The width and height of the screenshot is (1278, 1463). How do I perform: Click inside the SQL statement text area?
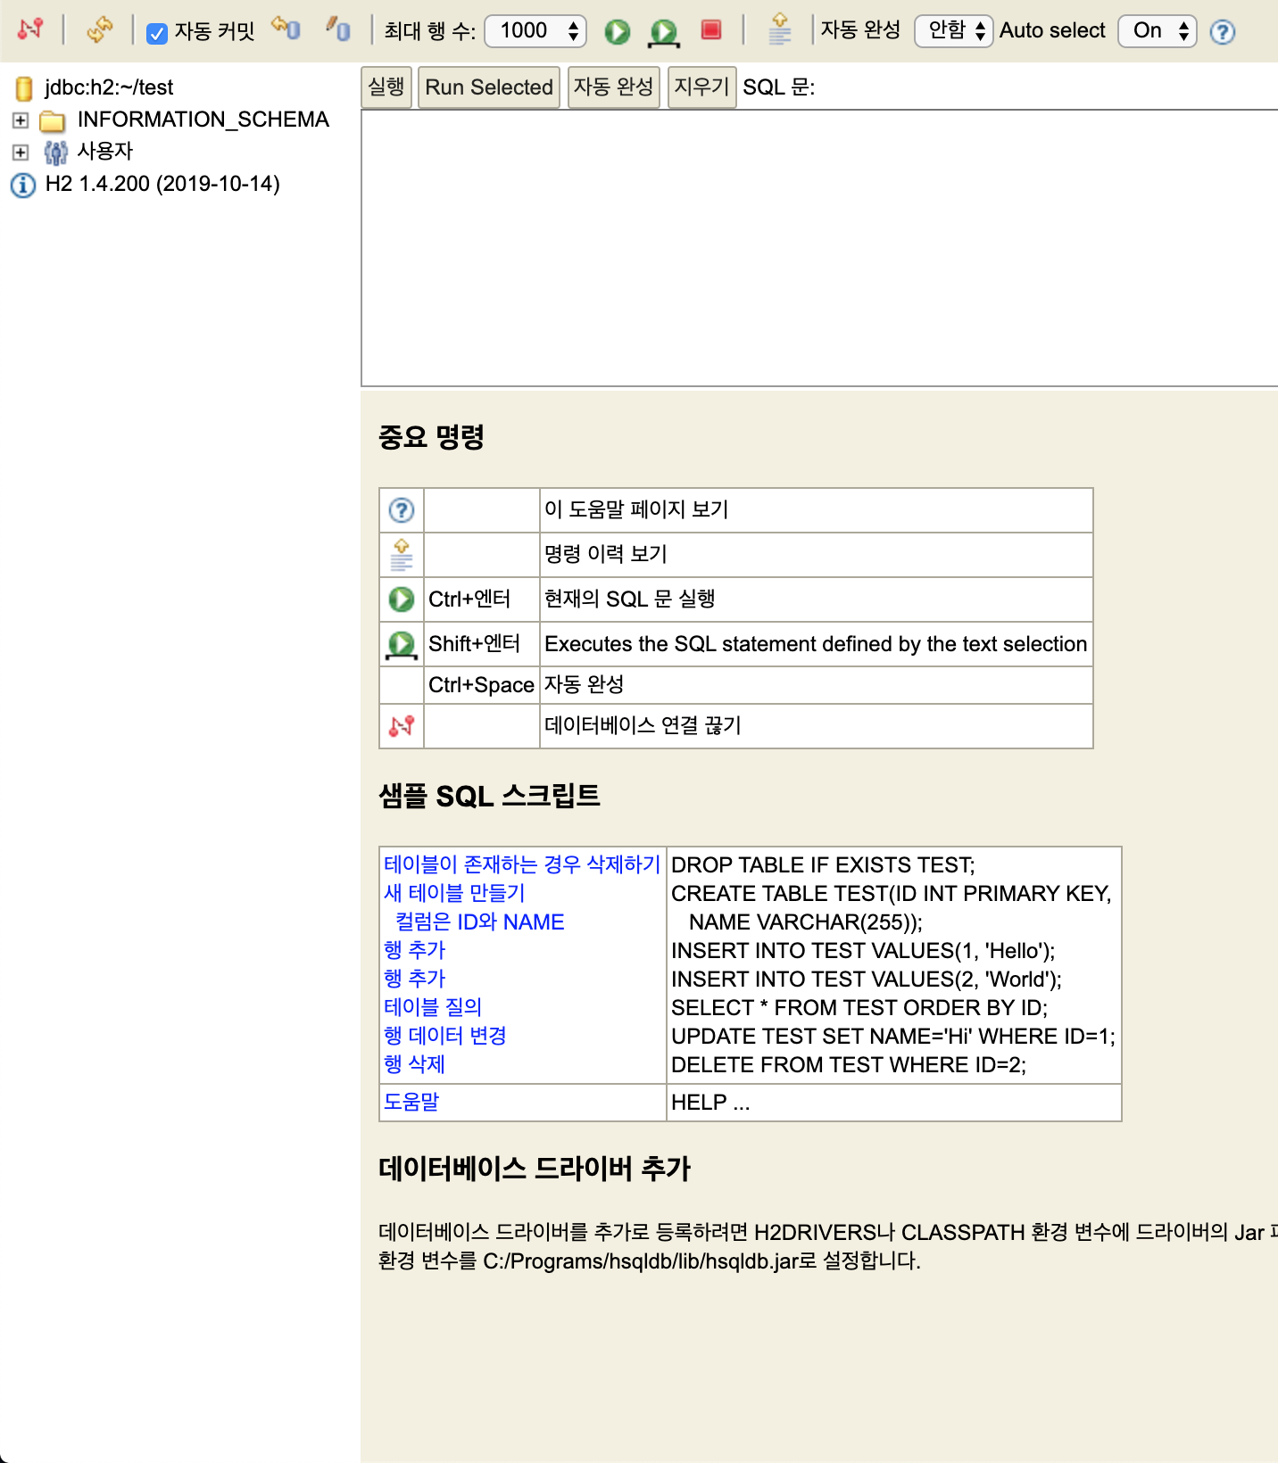pyautogui.click(x=819, y=248)
